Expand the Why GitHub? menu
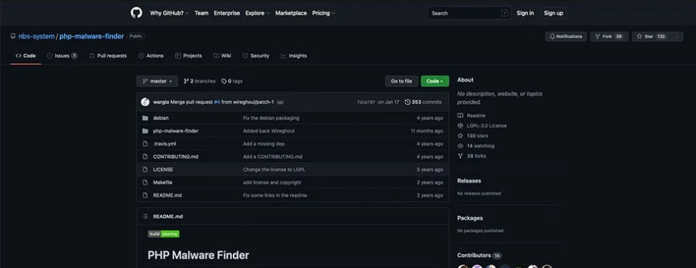The width and height of the screenshot is (696, 268). pyautogui.click(x=169, y=14)
